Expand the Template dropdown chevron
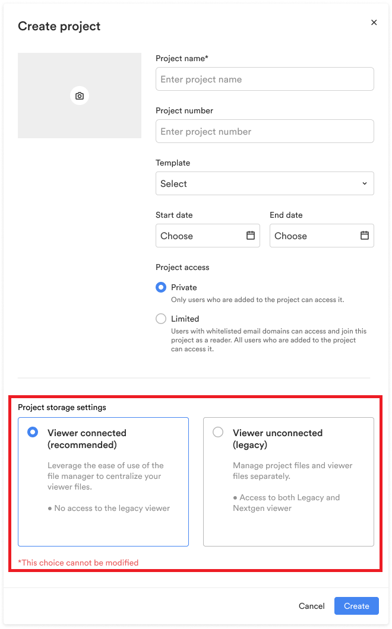Viewport: 392px width, 629px height. coord(365,183)
